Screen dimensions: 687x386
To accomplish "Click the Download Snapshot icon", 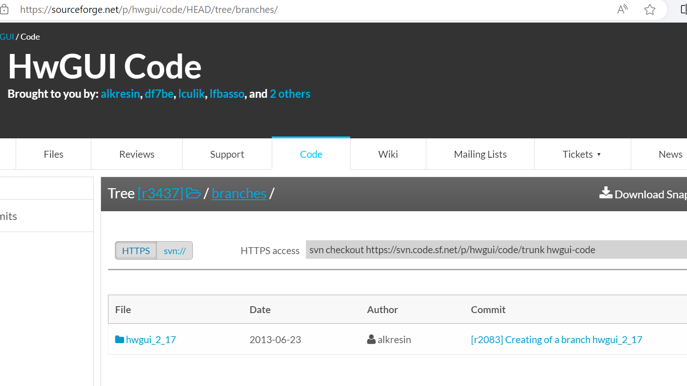I will tap(606, 193).
